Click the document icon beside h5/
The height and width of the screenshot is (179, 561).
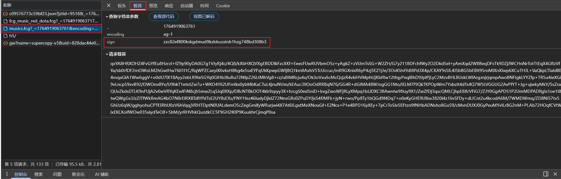[x=5, y=36]
